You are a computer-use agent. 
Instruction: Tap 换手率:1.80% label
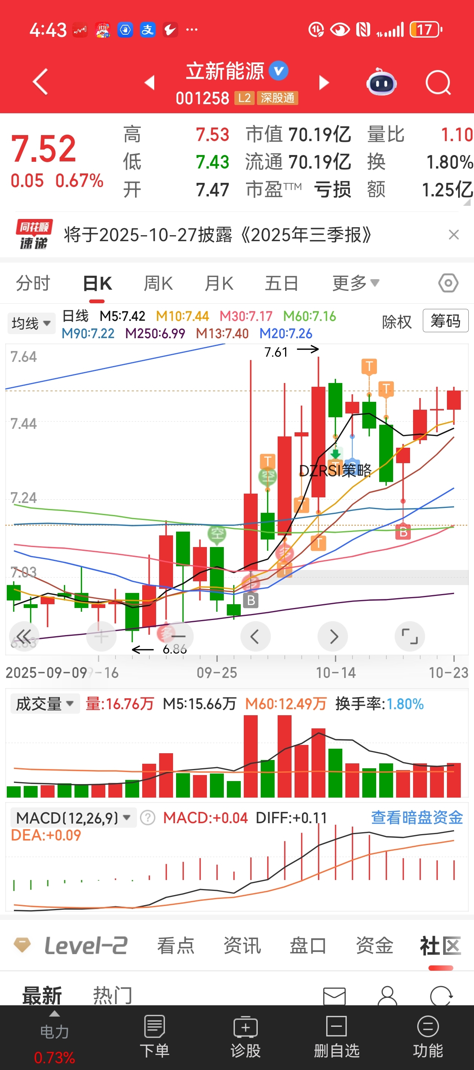379,704
